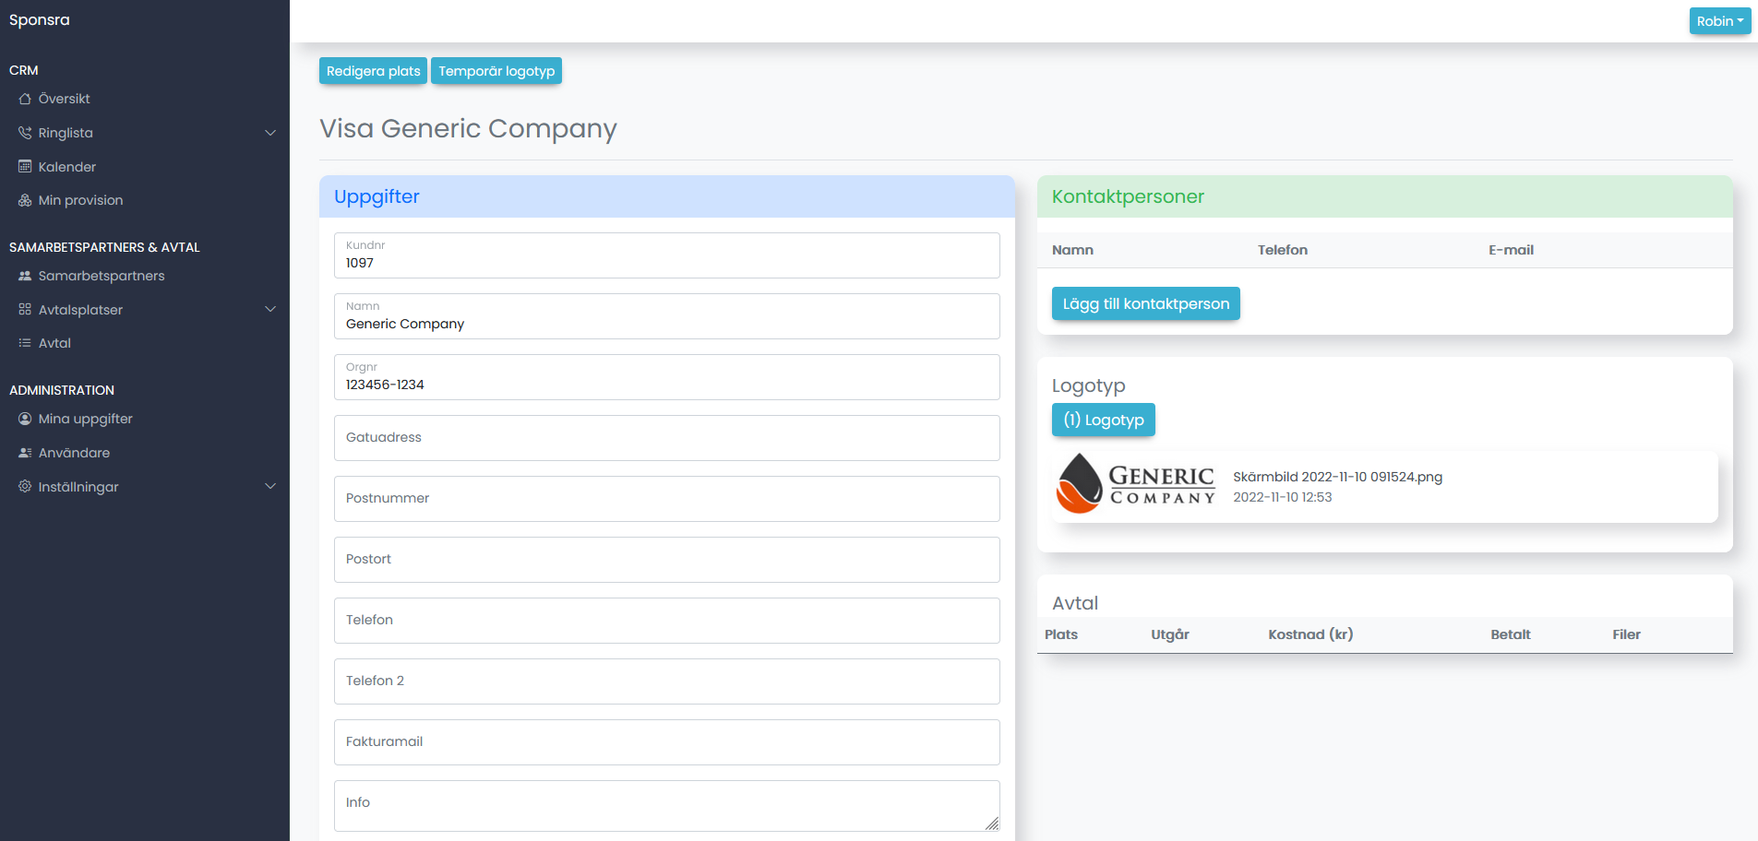This screenshot has height=841, width=1758.
Task: Click the grid icon beside Avtalsplatser
Action: coord(25,310)
